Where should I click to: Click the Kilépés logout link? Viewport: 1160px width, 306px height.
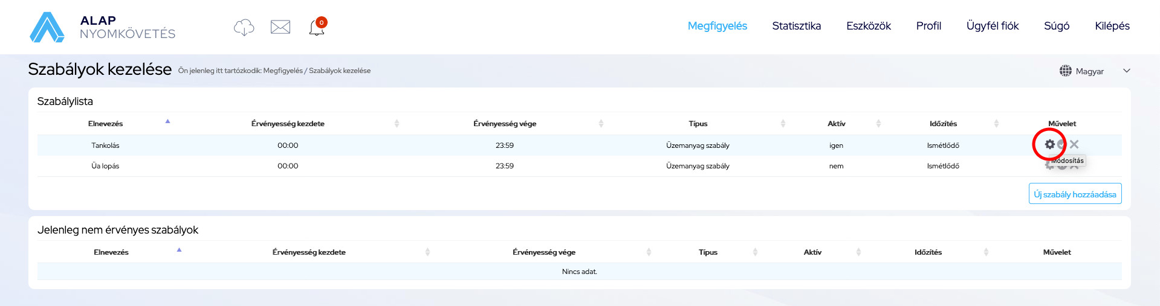click(x=1112, y=26)
